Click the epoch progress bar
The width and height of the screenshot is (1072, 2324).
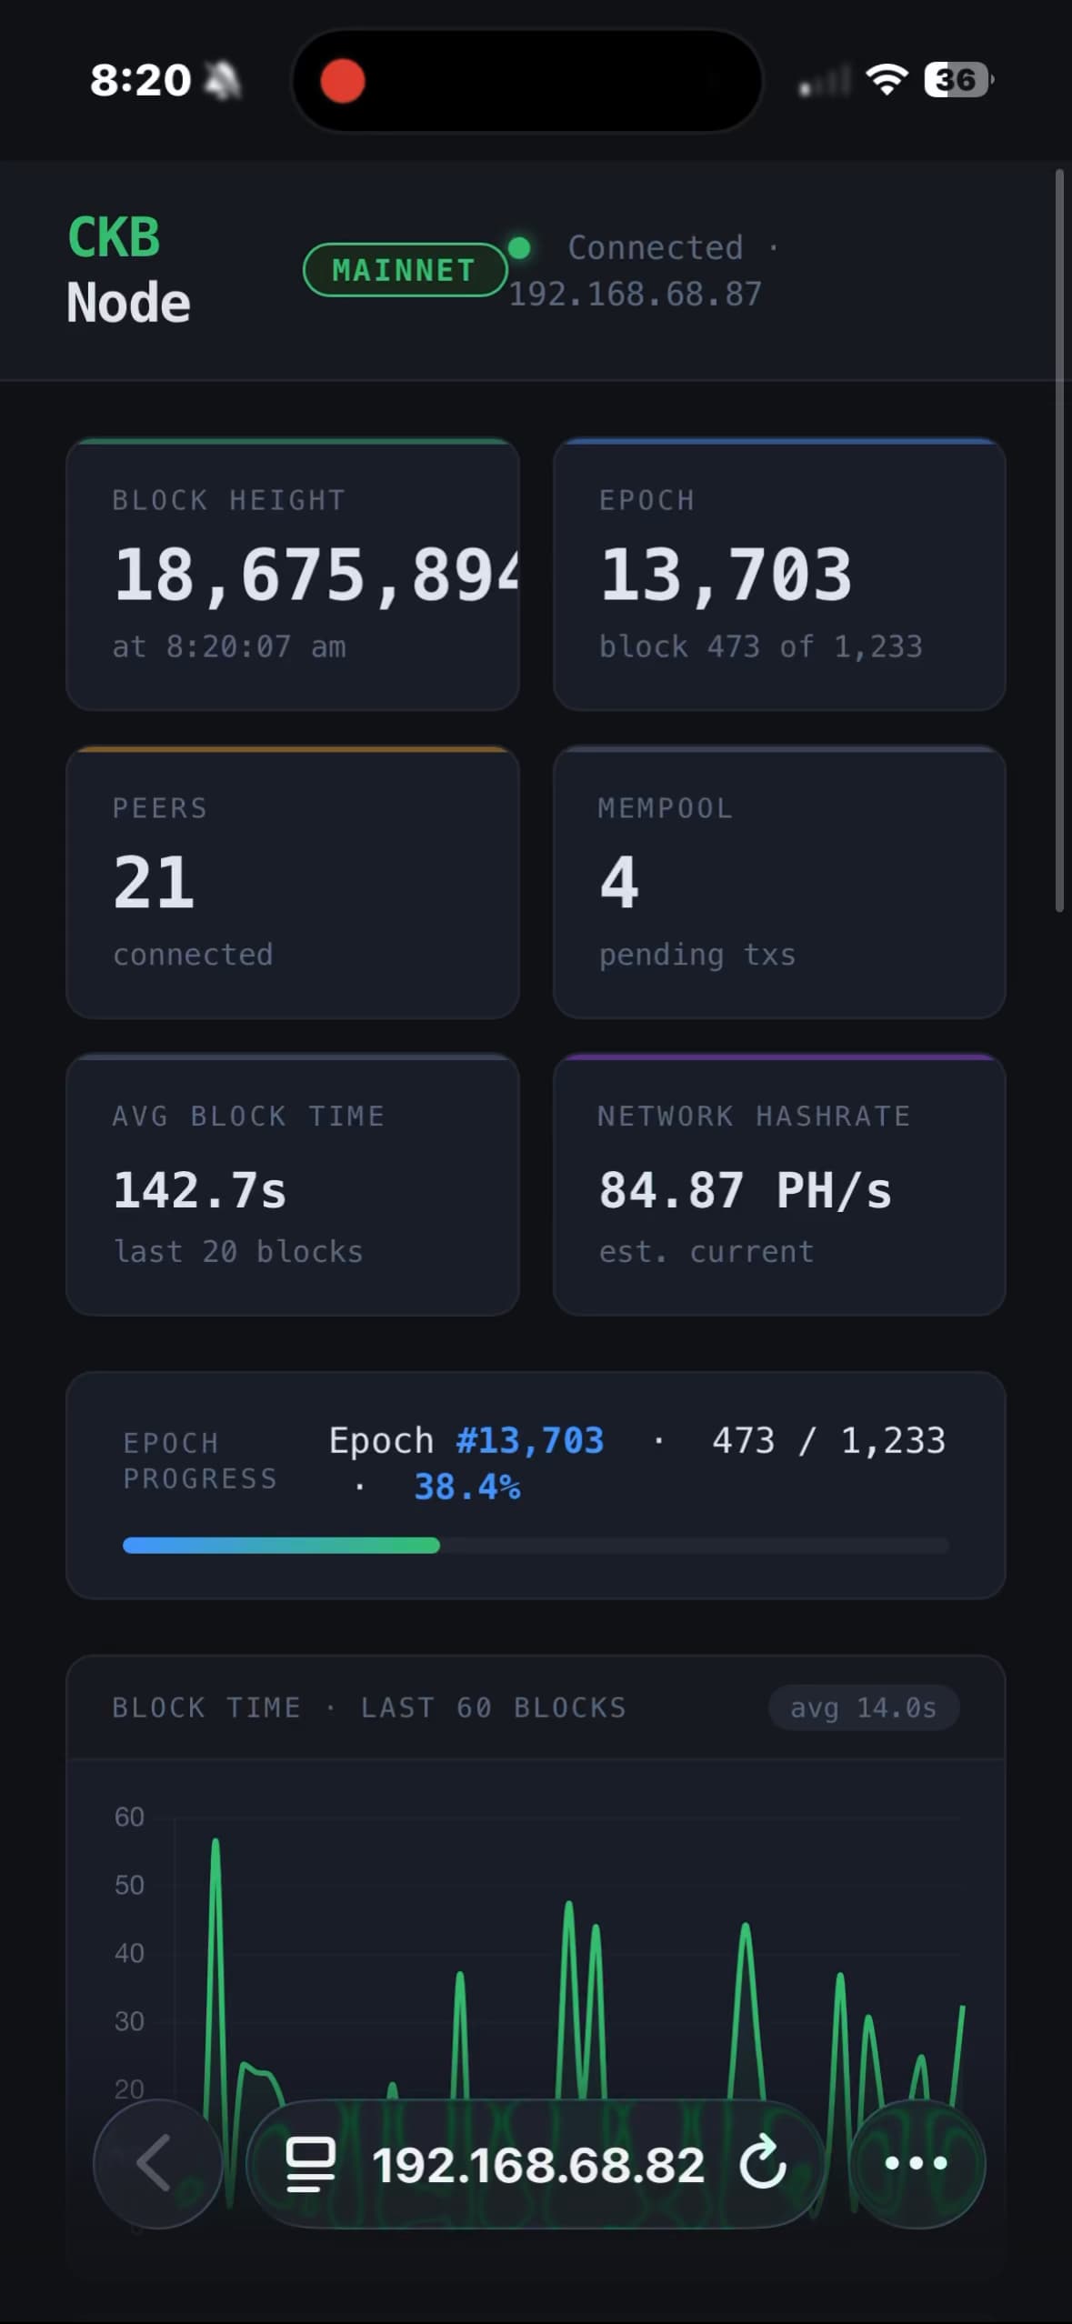click(536, 1545)
